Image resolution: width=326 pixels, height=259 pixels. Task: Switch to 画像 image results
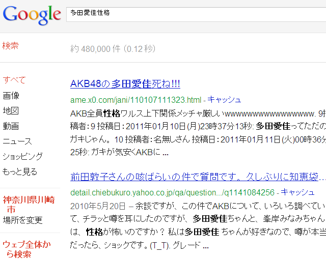pos(11,96)
